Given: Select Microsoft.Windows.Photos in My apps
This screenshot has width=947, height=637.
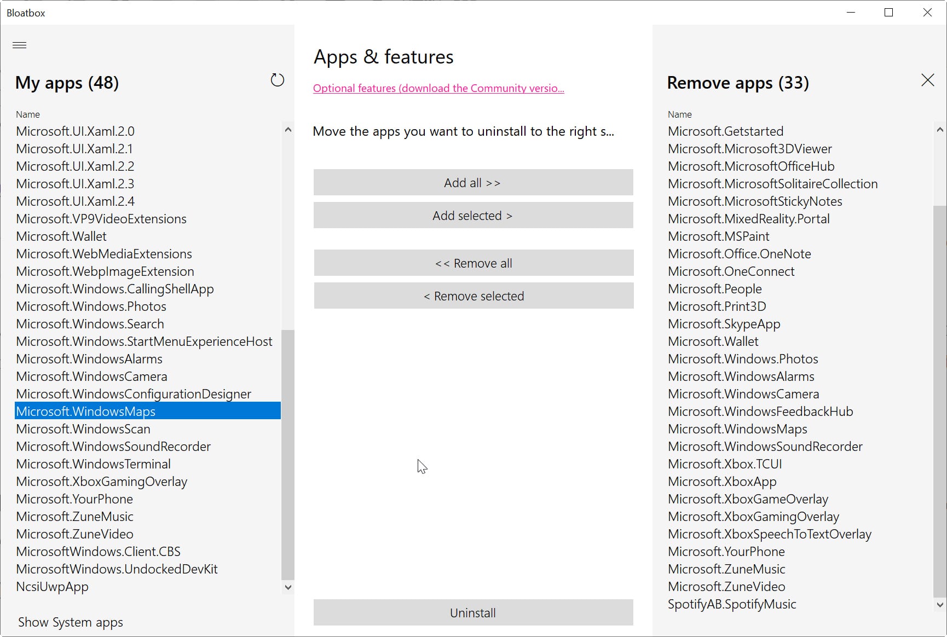Looking at the screenshot, I should pyautogui.click(x=148, y=306).
